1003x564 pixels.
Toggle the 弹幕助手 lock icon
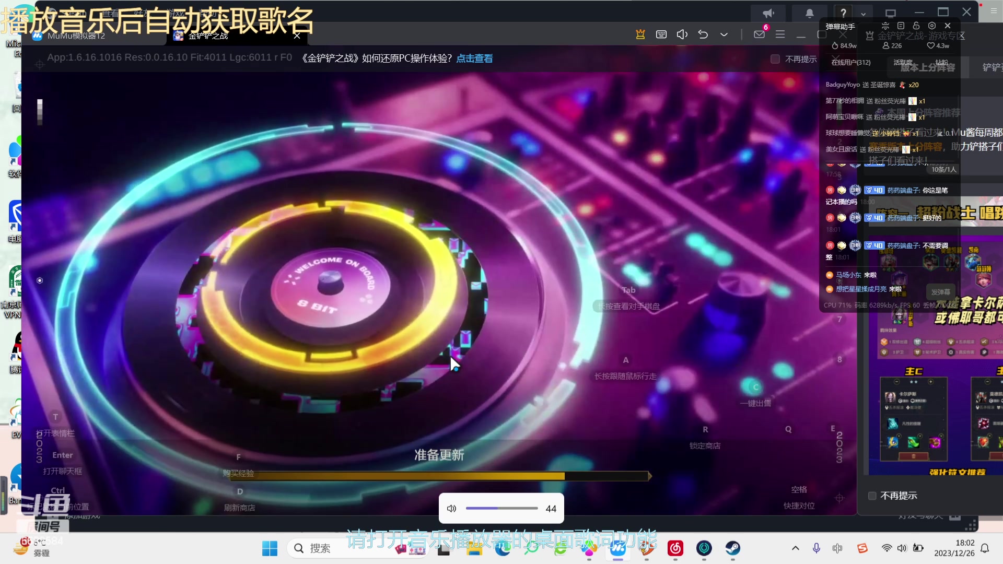(916, 26)
